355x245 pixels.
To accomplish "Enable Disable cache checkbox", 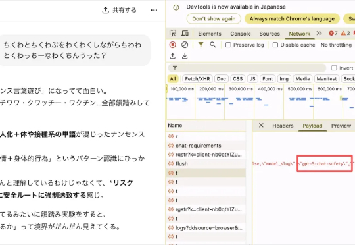I will (275, 45).
